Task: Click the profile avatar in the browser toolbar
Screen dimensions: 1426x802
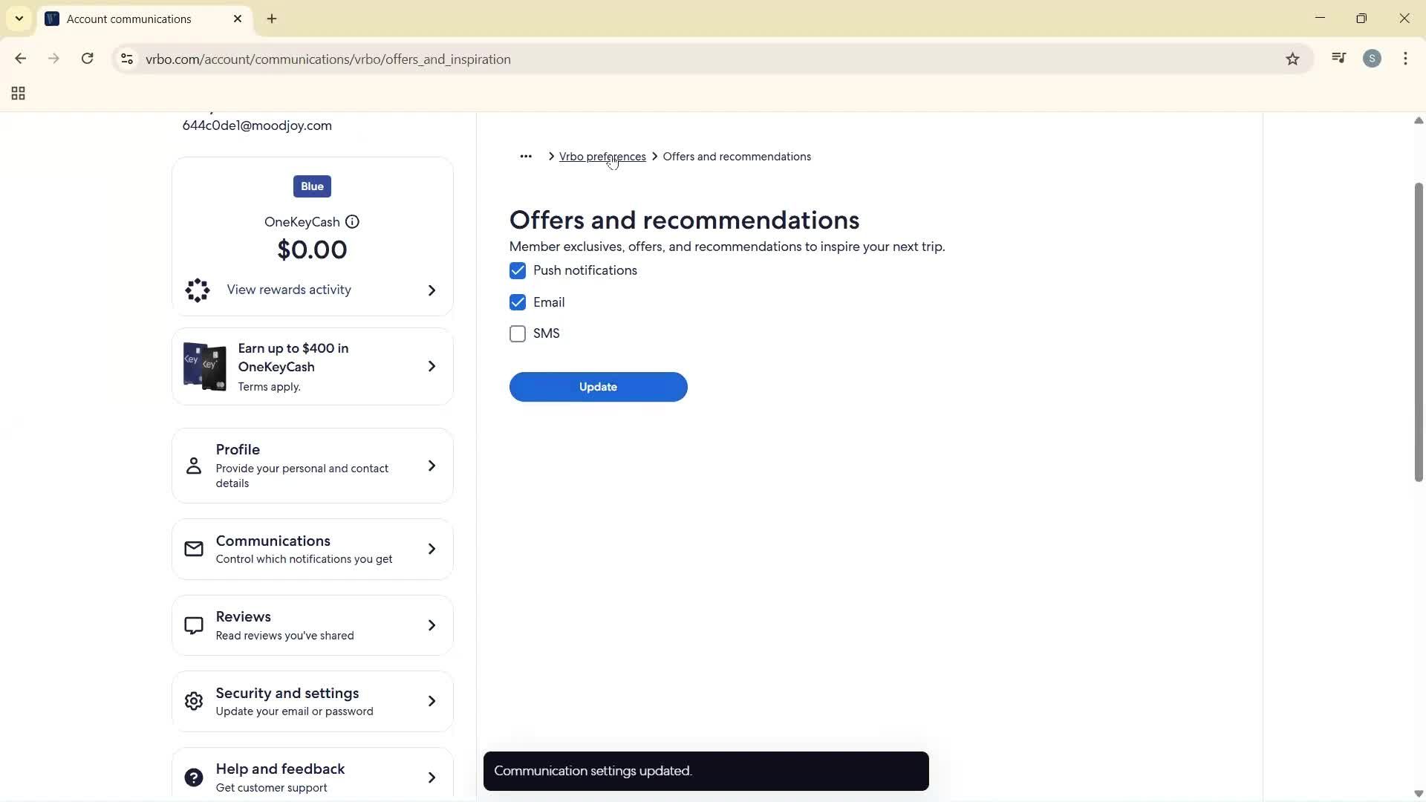Action: point(1373,59)
